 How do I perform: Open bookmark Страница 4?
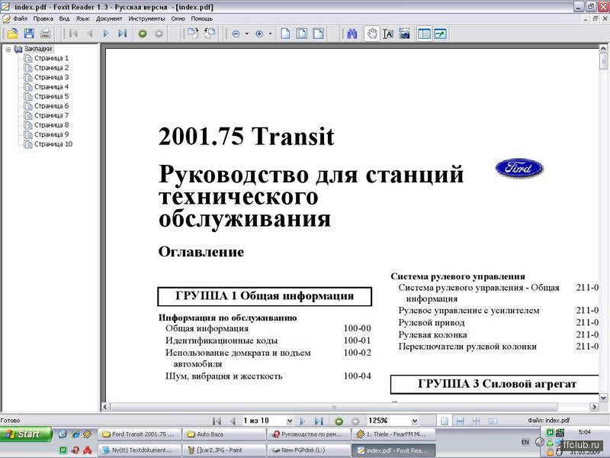pos(51,87)
